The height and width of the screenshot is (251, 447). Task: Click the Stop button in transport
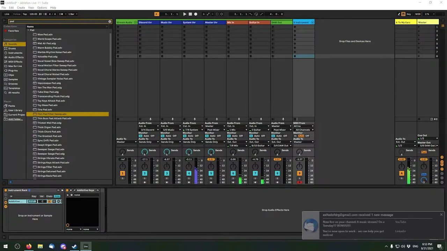pyautogui.click(x=190, y=14)
